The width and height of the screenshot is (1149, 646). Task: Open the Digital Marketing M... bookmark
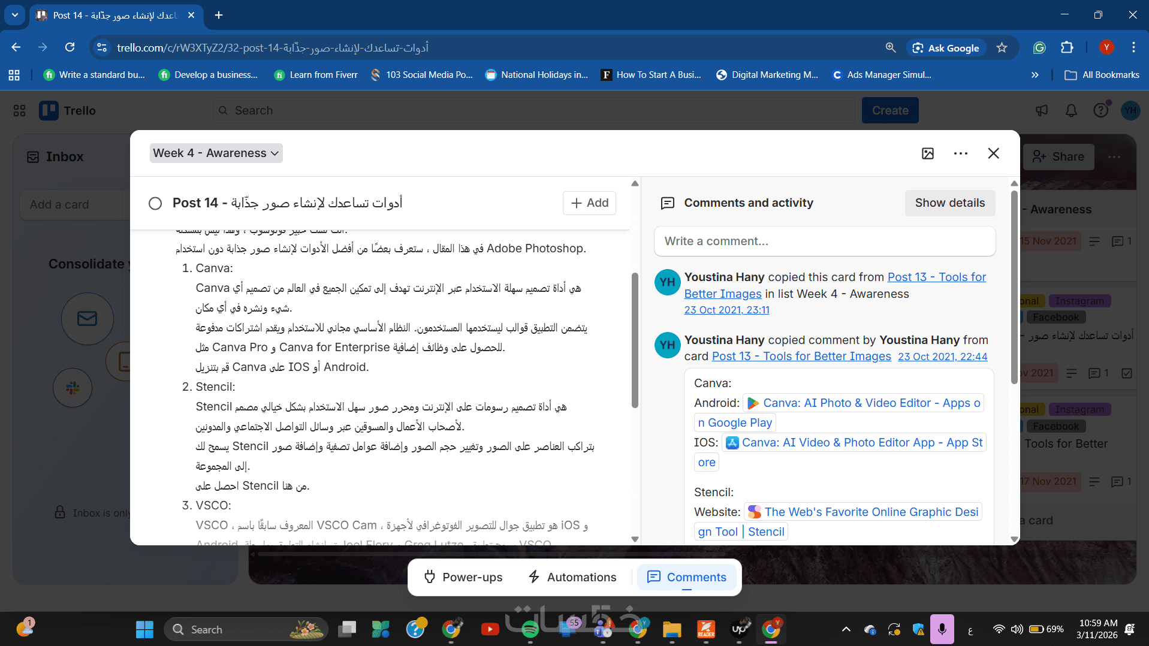[767, 75]
